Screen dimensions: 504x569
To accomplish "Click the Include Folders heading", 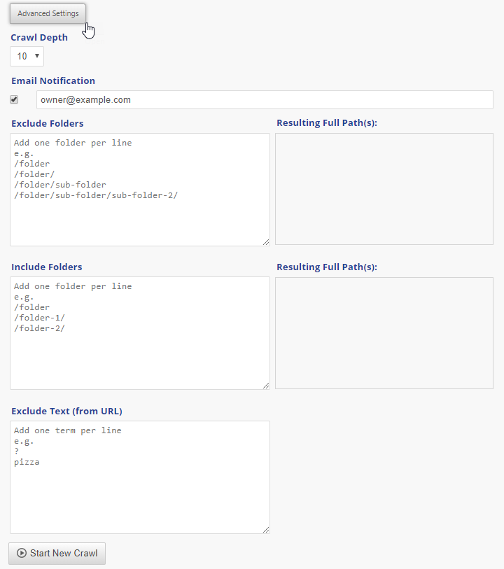I will [47, 267].
